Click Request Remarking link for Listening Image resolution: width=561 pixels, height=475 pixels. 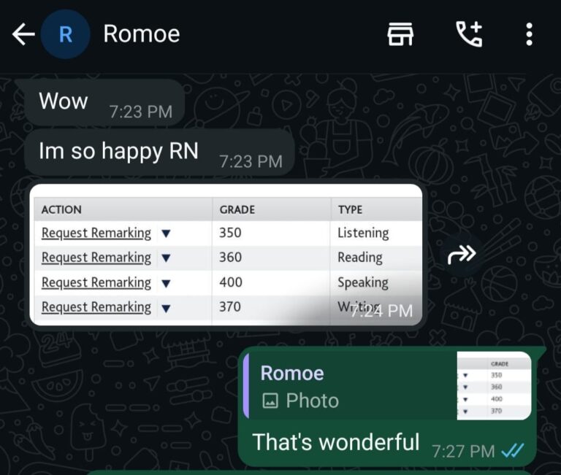tap(96, 233)
